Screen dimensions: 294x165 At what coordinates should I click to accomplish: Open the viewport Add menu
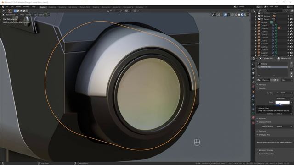click(35, 15)
